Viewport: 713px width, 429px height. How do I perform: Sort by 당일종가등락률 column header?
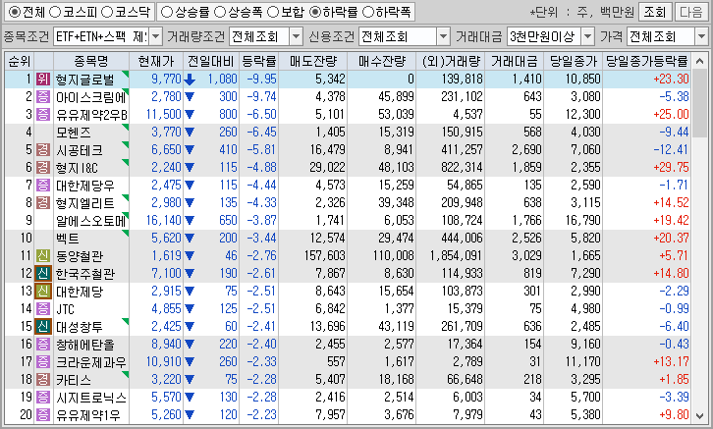click(x=646, y=61)
